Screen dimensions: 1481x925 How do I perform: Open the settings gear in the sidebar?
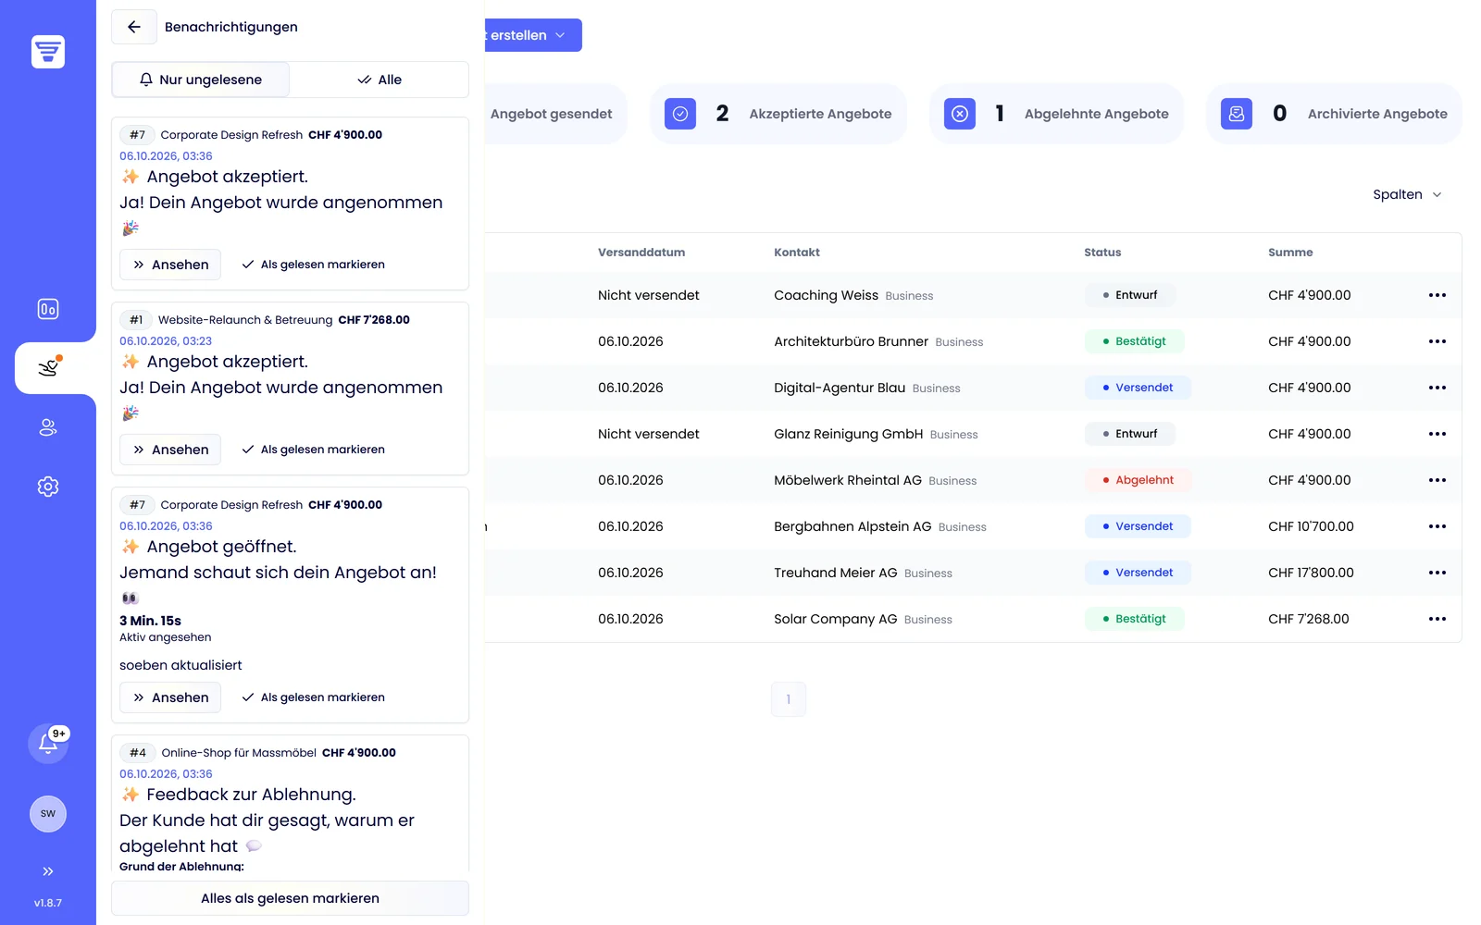click(48, 487)
